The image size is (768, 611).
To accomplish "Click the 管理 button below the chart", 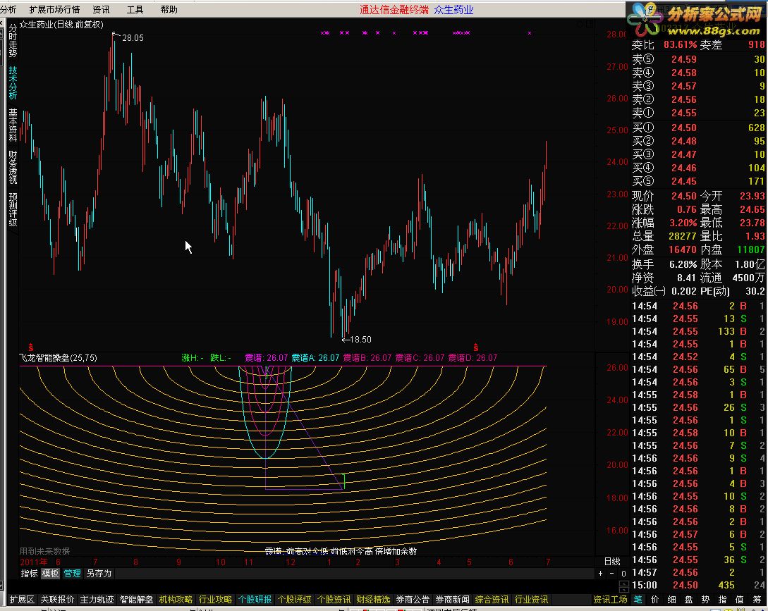I will click(72, 574).
